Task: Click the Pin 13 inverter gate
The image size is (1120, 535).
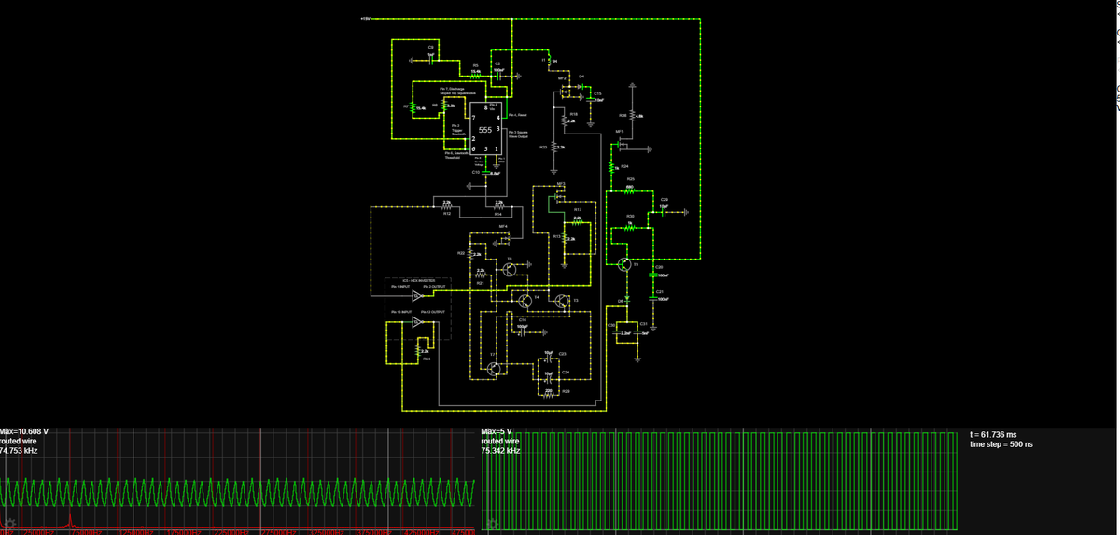Action: pyautogui.click(x=417, y=322)
